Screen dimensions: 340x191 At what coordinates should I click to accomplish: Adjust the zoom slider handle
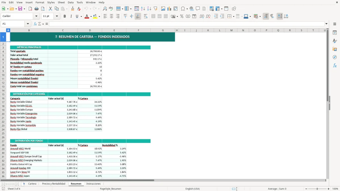pyautogui.click(x=317, y=189)
